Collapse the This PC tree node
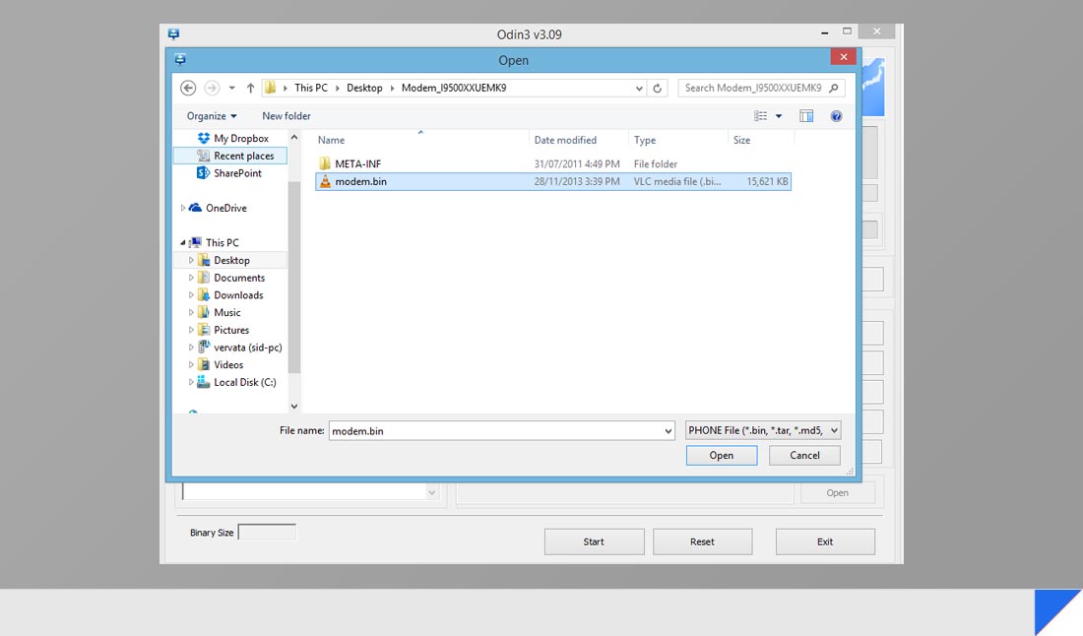The width and height of the screenshot is (1083, 636). 183,243
